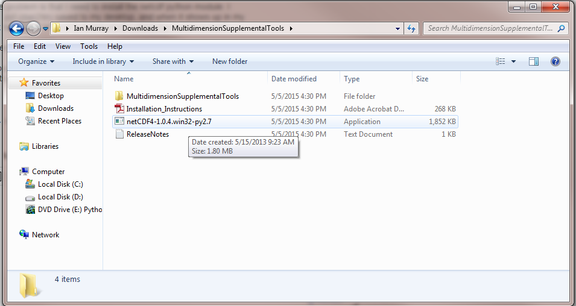Toggle the preview pane icon
The height and width of the screenshot is (306, 576).
534,61
